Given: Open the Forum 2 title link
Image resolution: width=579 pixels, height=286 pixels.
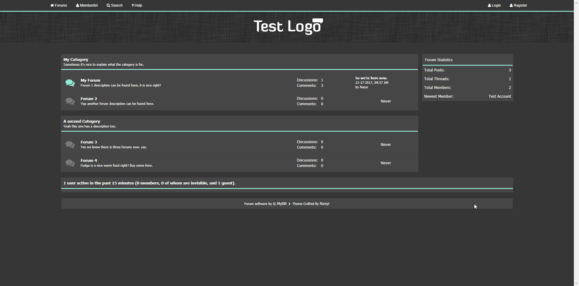Looking at the screenshot, I should [89, 99].
